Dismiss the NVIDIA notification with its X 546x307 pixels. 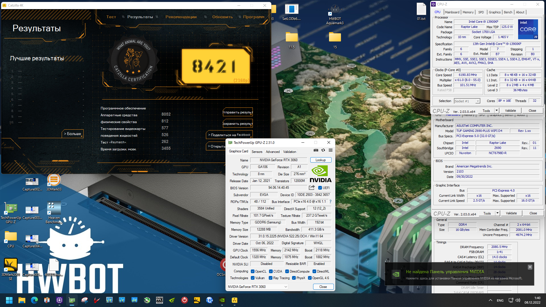click(x=530, y=267)
